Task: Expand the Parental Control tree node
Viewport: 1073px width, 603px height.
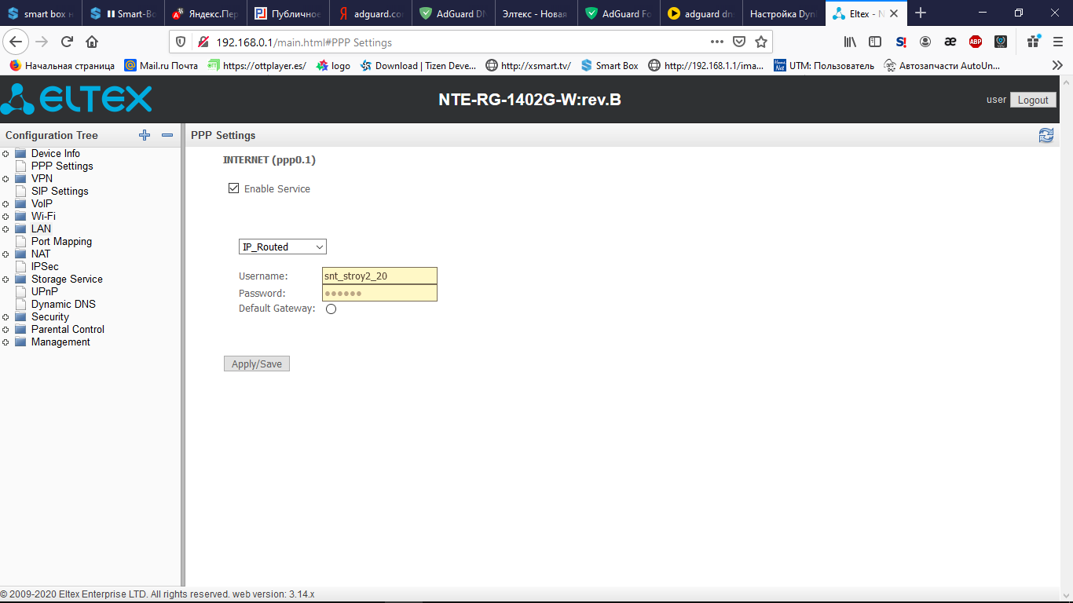Action: 5,330
